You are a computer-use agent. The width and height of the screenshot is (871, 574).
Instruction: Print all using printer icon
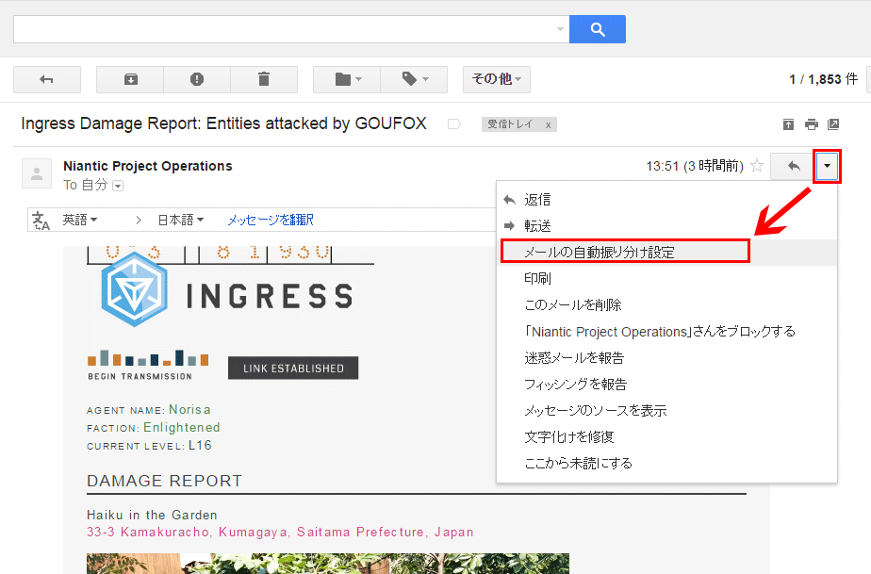pos(811,124)
